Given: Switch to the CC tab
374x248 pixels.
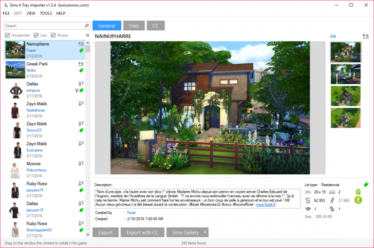Looking at the screenshot, I should (x=155, y=26).
